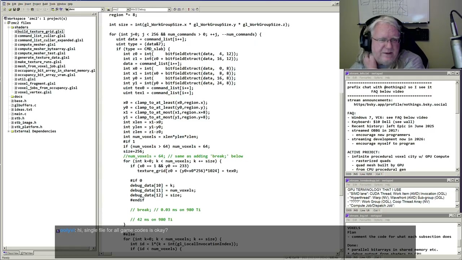Switch to the FileView tab

pyautogui.click(x=26, y=253)
